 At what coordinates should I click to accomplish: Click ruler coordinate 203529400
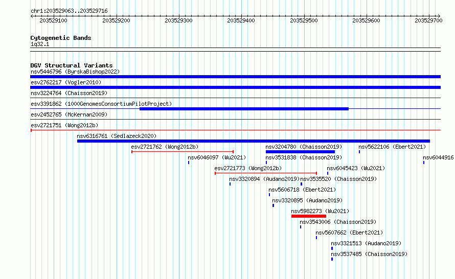click(x=241, y=20)
